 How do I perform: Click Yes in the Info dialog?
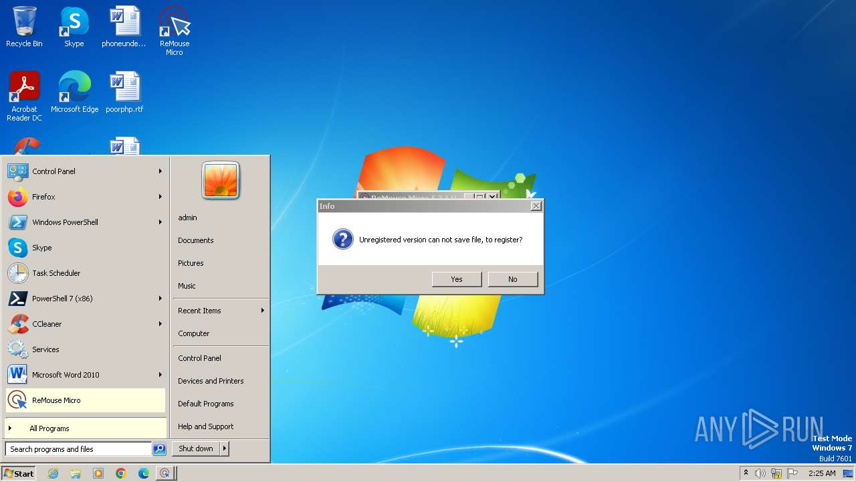[x=457, y=279]
